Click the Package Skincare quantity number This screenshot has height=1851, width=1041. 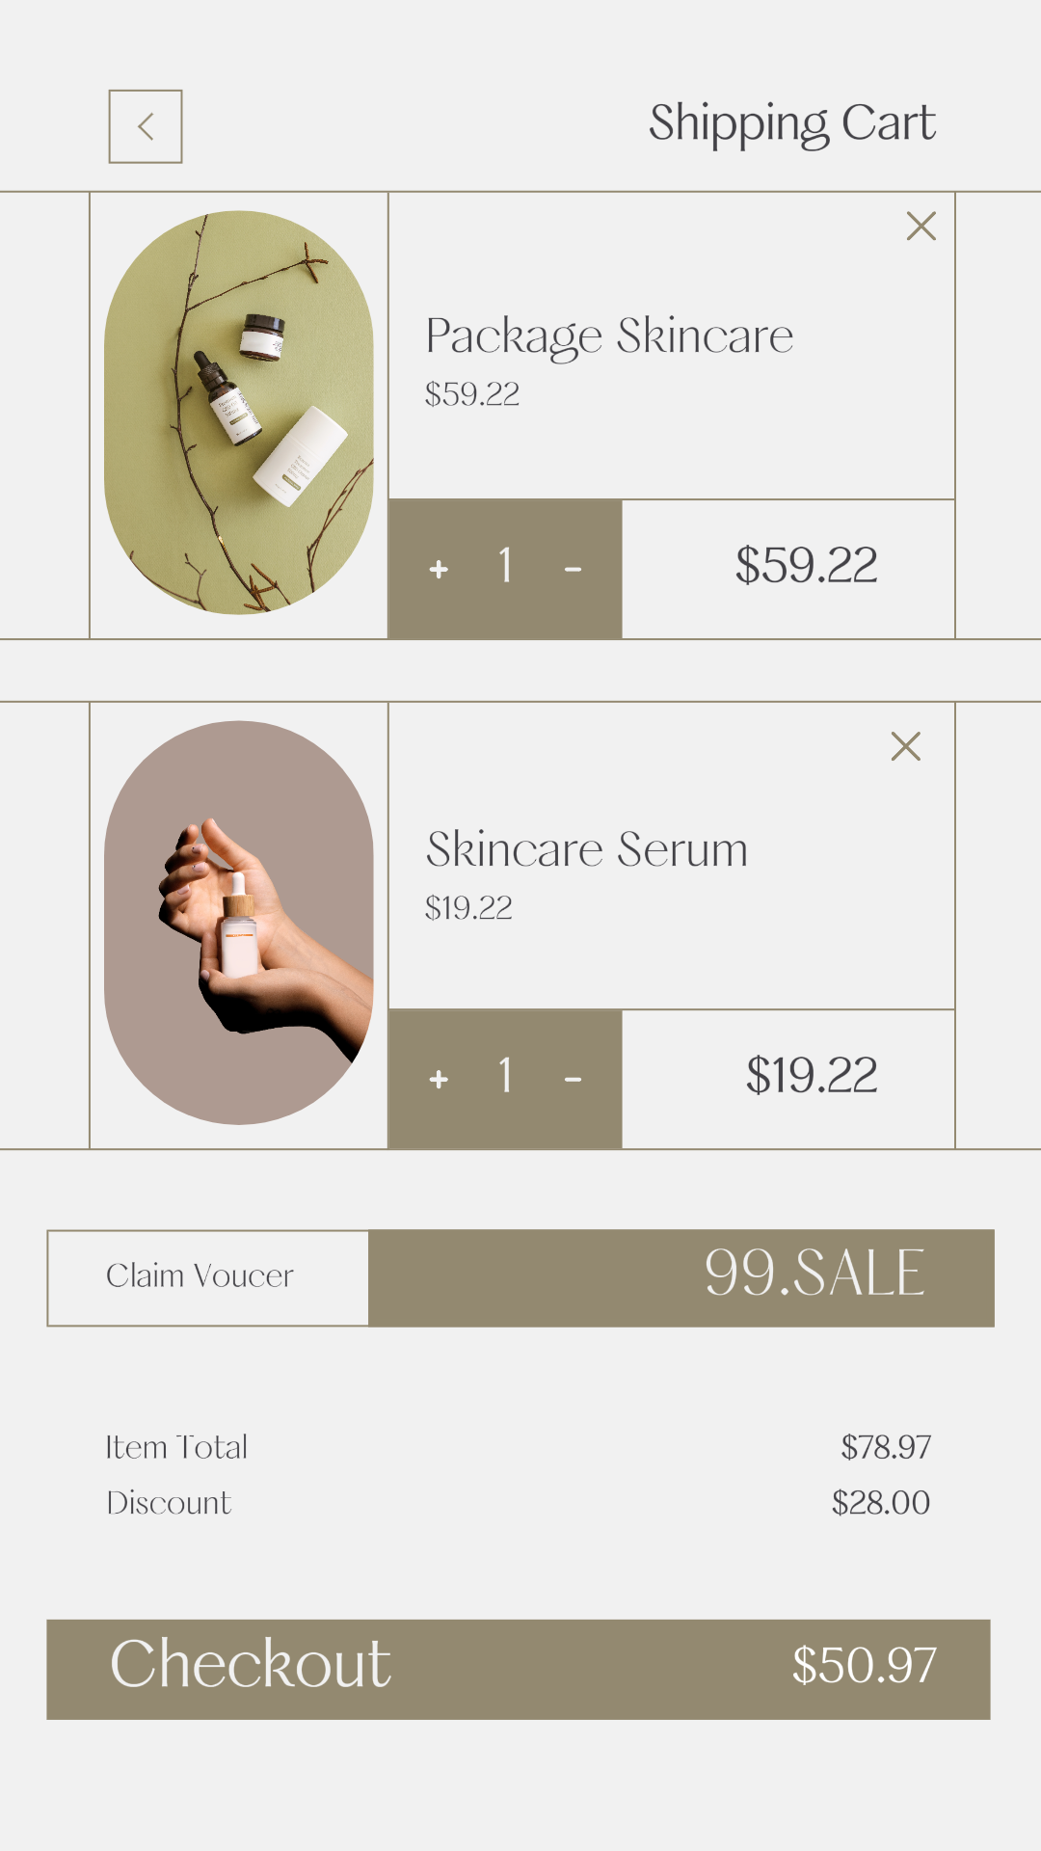[505, 567]
